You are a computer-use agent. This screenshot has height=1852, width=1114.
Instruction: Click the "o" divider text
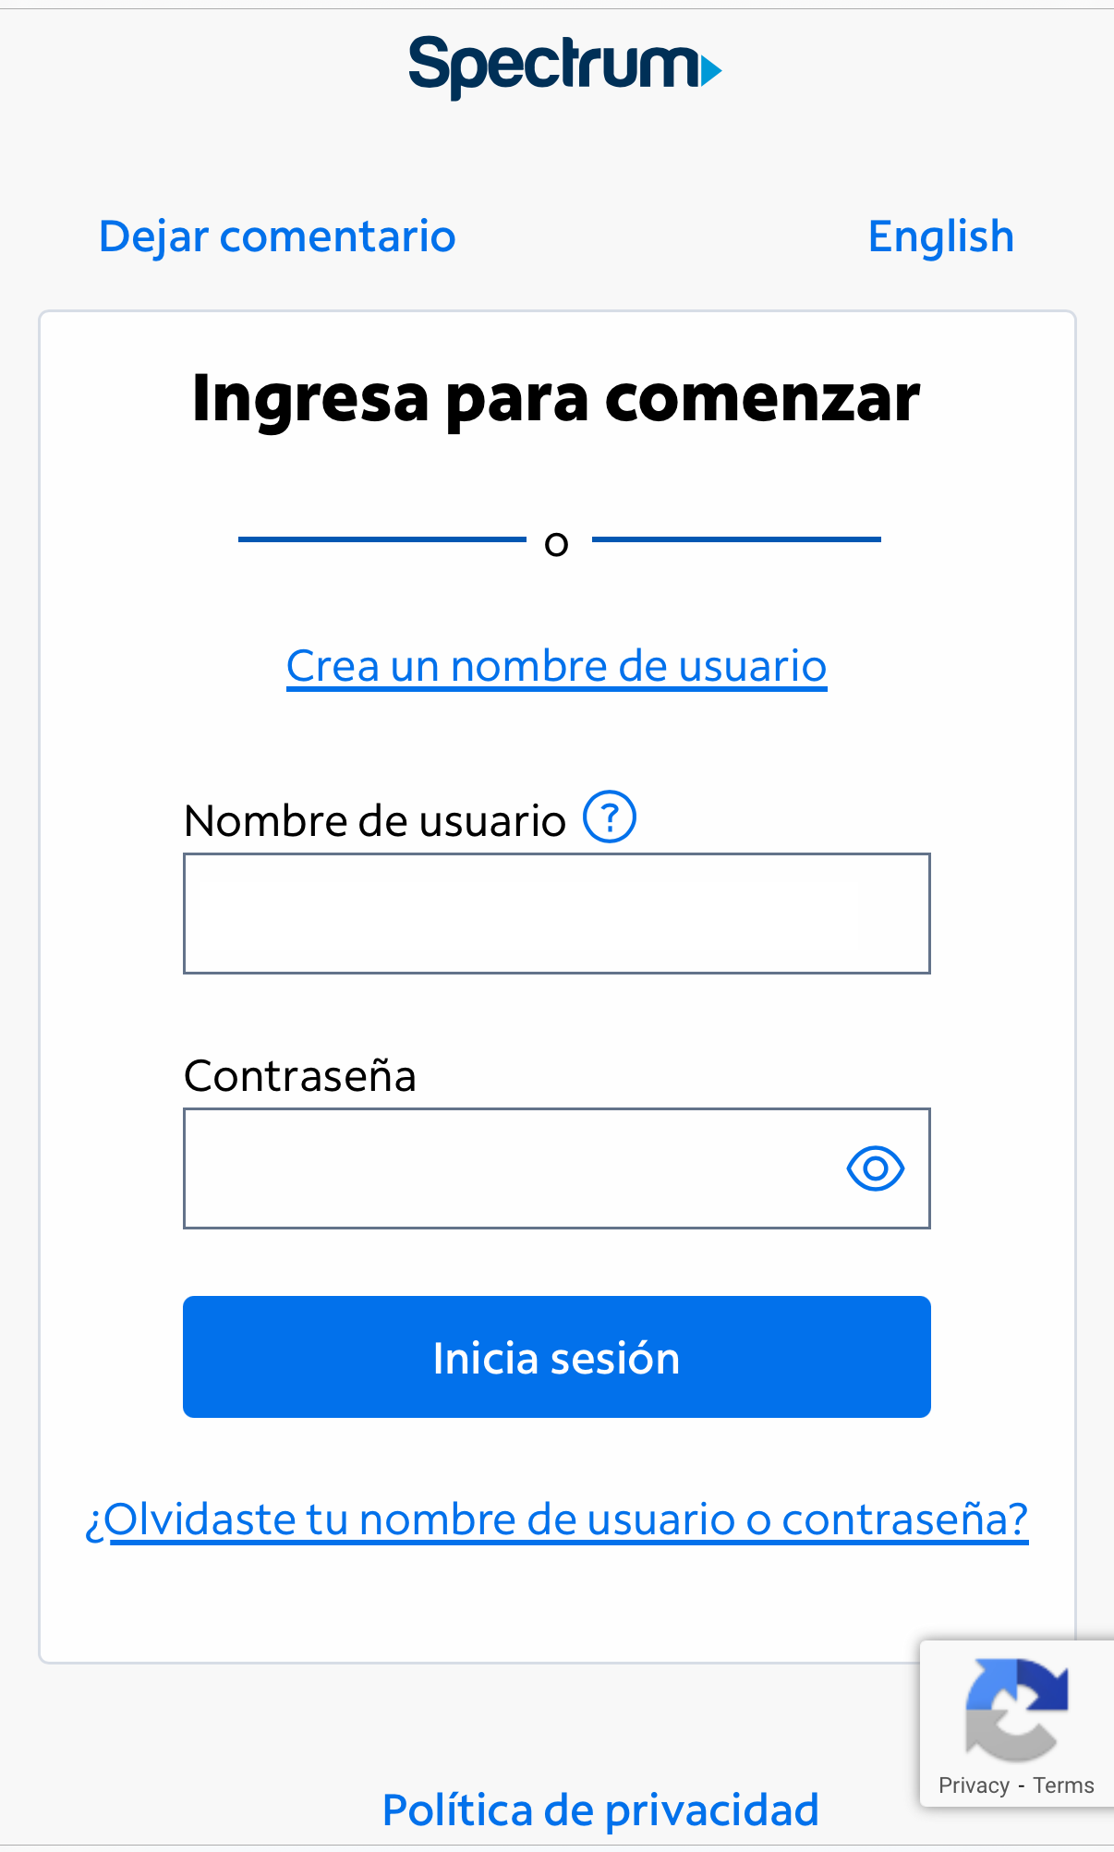556,543
